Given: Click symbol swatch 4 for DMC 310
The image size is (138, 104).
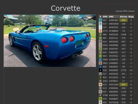Looking at the screenshot, I should click(x=100, y=70).
